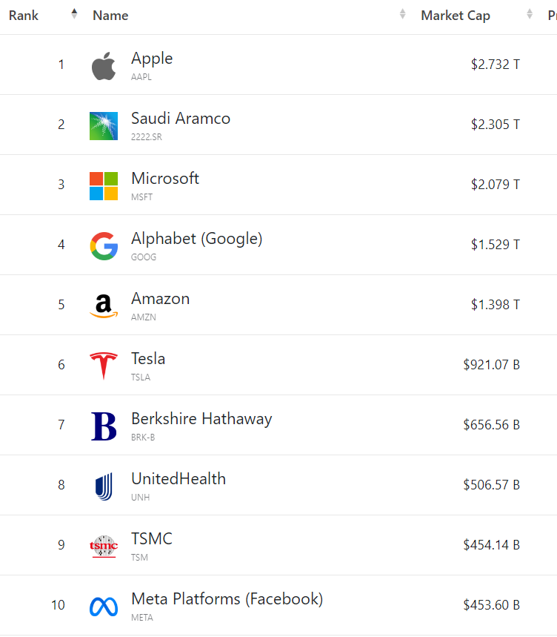Click the Amazon smile logo

click(104, 306)
